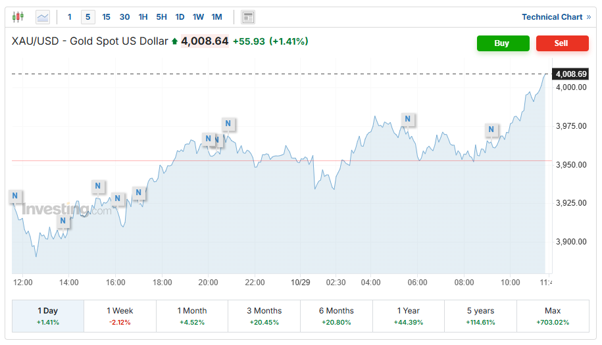Switch to candlestick chart type icon
This screenshot has width=602, height=345.
click(18, 17)
